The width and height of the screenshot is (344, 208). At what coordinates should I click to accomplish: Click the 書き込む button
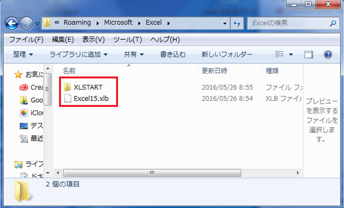tap(173, 54)
